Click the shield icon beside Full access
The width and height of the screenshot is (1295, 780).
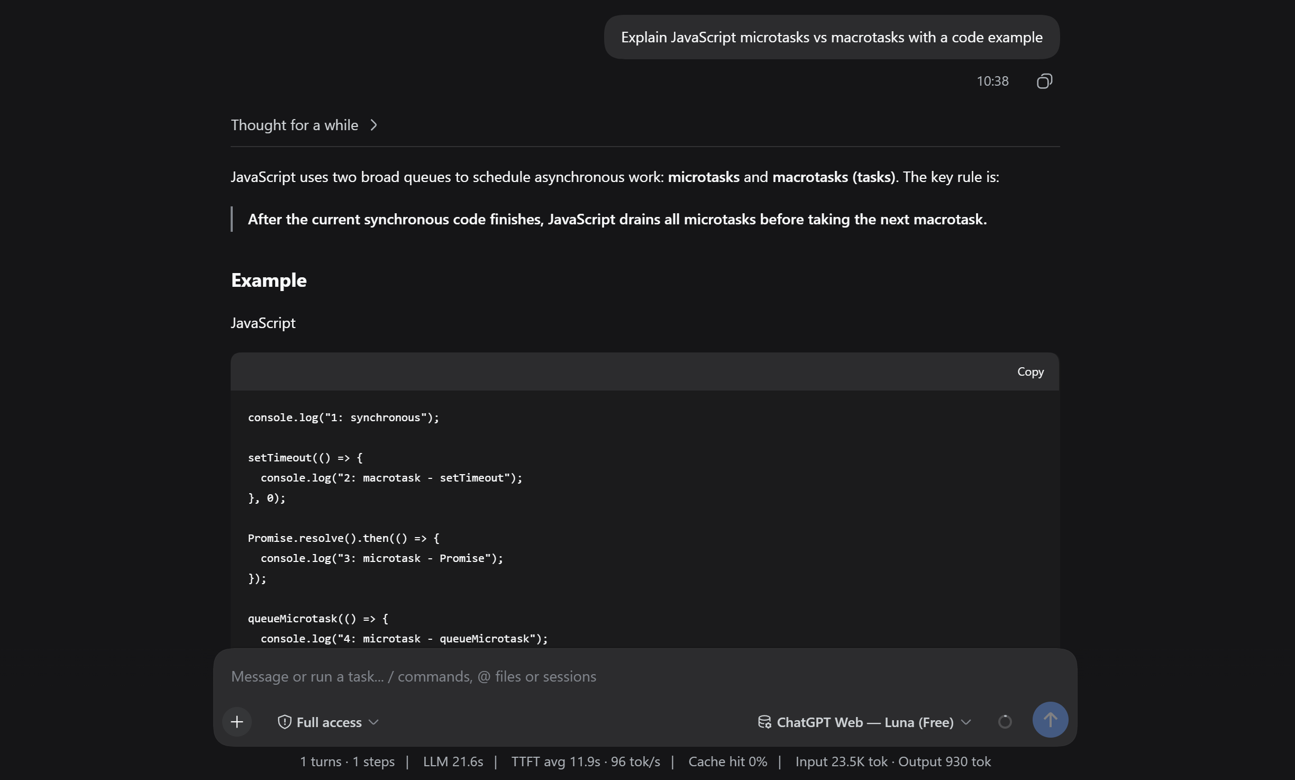(x=285, y=722)
